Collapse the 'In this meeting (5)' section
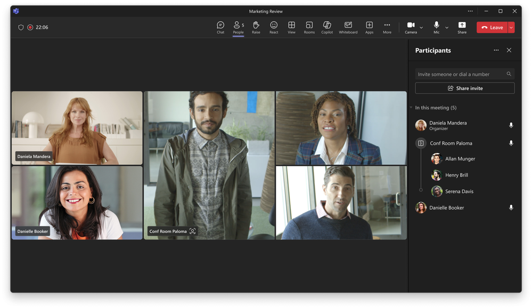 point(411,108)
